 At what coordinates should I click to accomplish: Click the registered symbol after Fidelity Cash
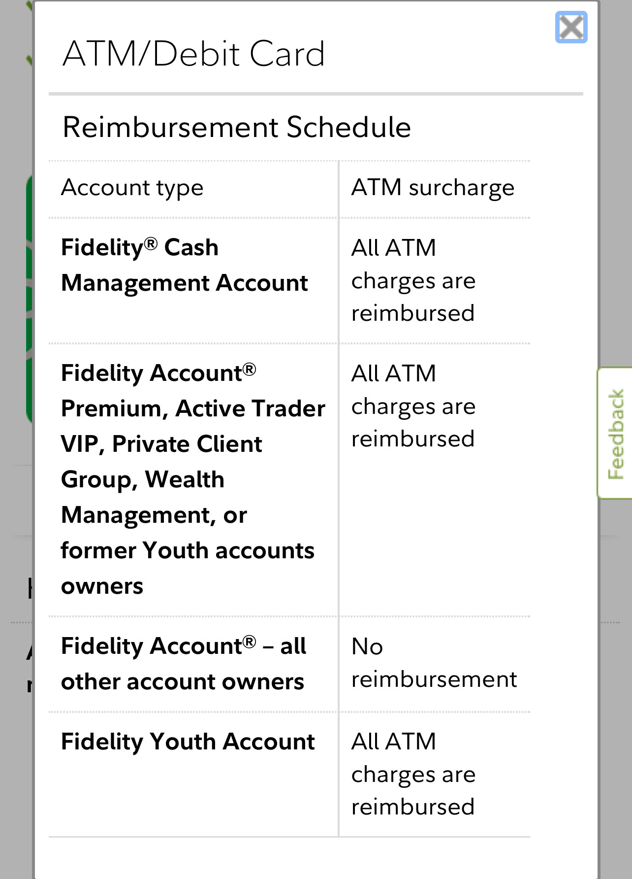151,243
